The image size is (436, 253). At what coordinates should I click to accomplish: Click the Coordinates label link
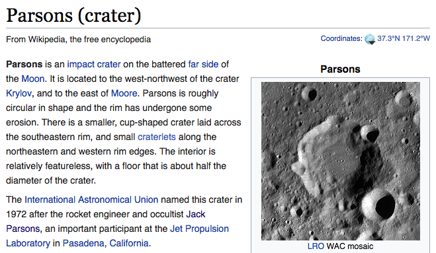[x=341, y=38]
